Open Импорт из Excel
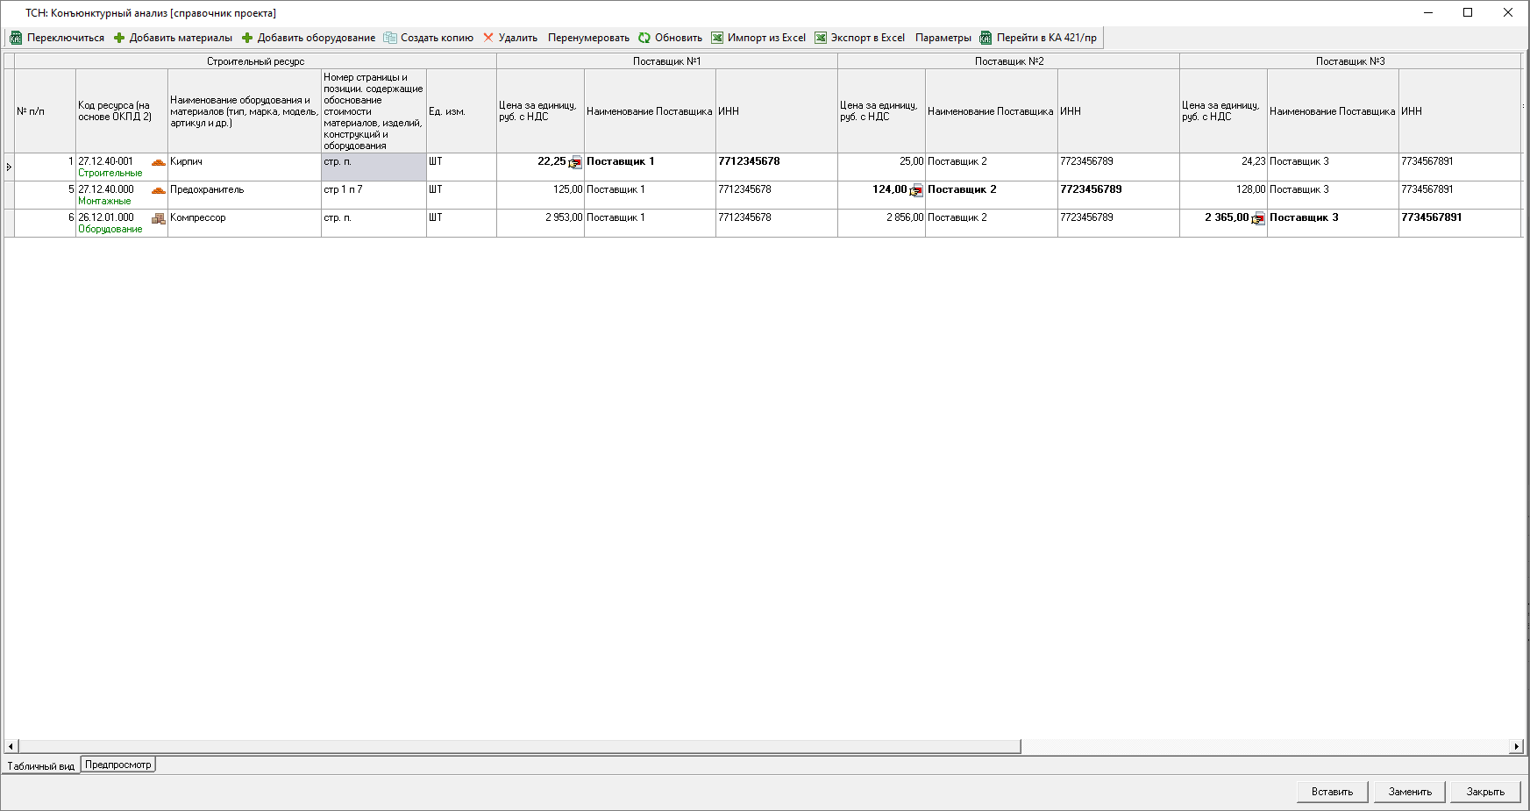The image size is (1530, 811). coord(758,38)
